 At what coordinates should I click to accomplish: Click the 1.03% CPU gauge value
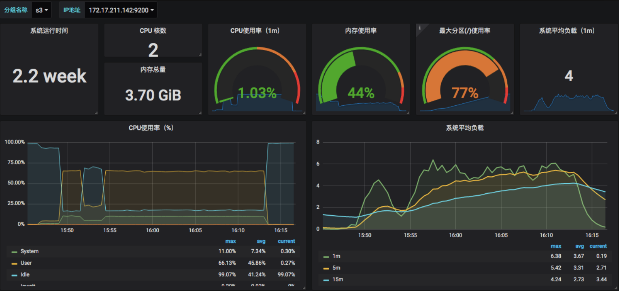tap(257, 93)
